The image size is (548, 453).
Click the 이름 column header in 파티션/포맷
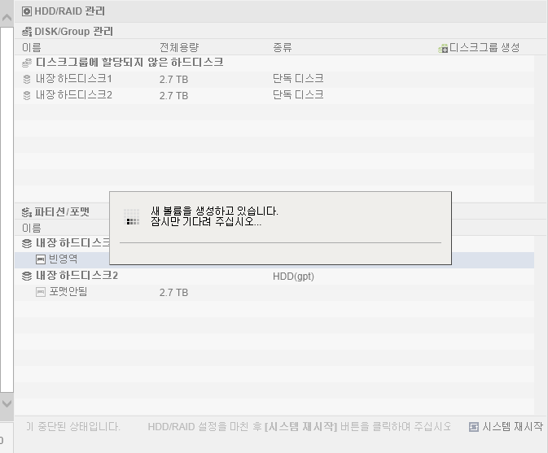pos(32,228)
